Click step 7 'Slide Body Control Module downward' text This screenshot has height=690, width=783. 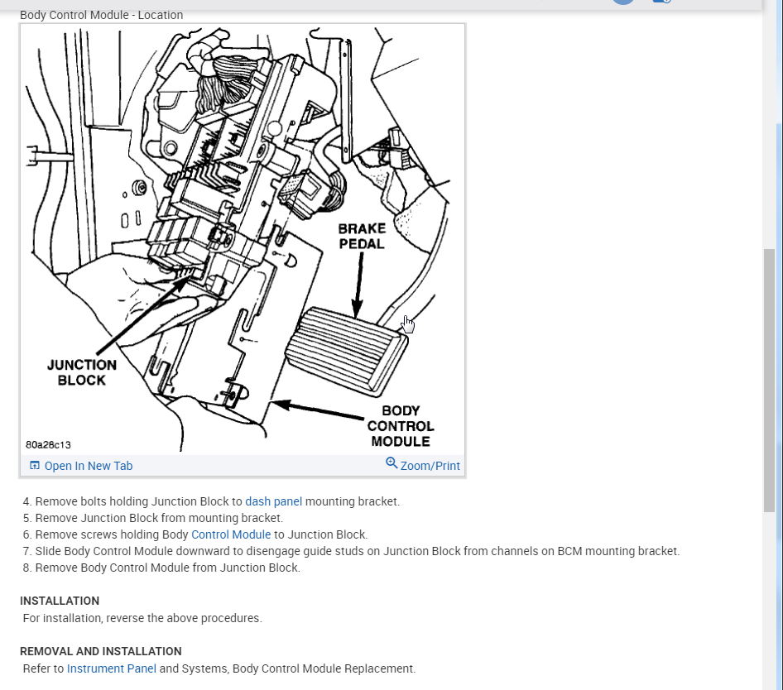coord(352,551)
